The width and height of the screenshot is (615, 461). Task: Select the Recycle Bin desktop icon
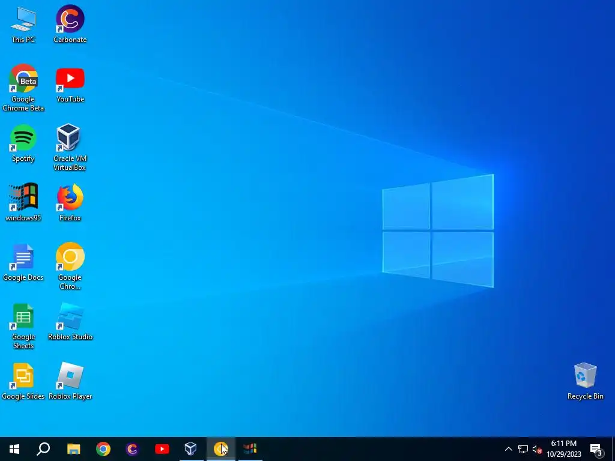[585, 381]
